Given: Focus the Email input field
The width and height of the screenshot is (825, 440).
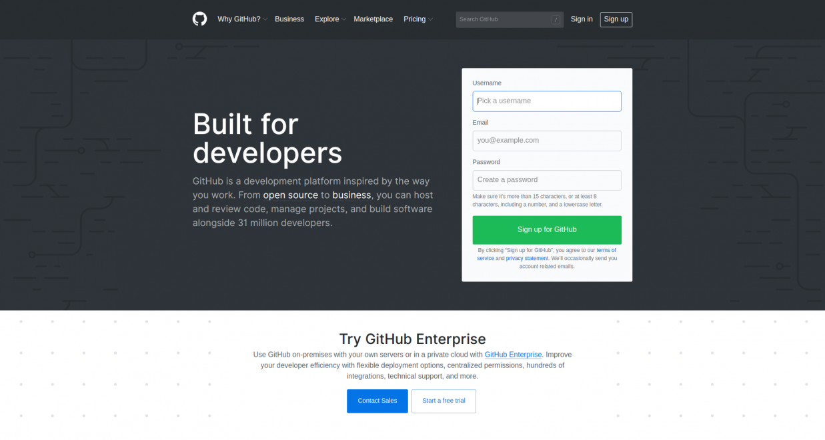Looking at the screenshot, I should tap(547, 141).
